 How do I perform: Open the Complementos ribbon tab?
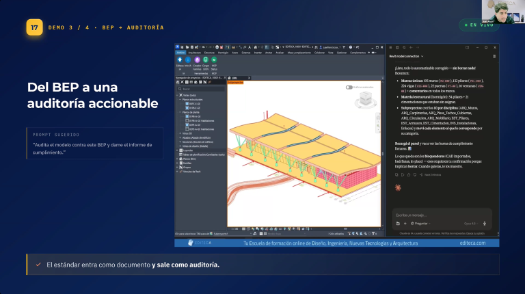click(358, 53)
